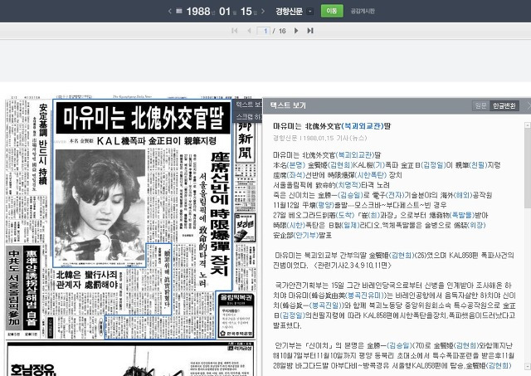Click the (좌석) hanja reading link
The width and height of the screenshot is (531, 376).
click(296, 175)
